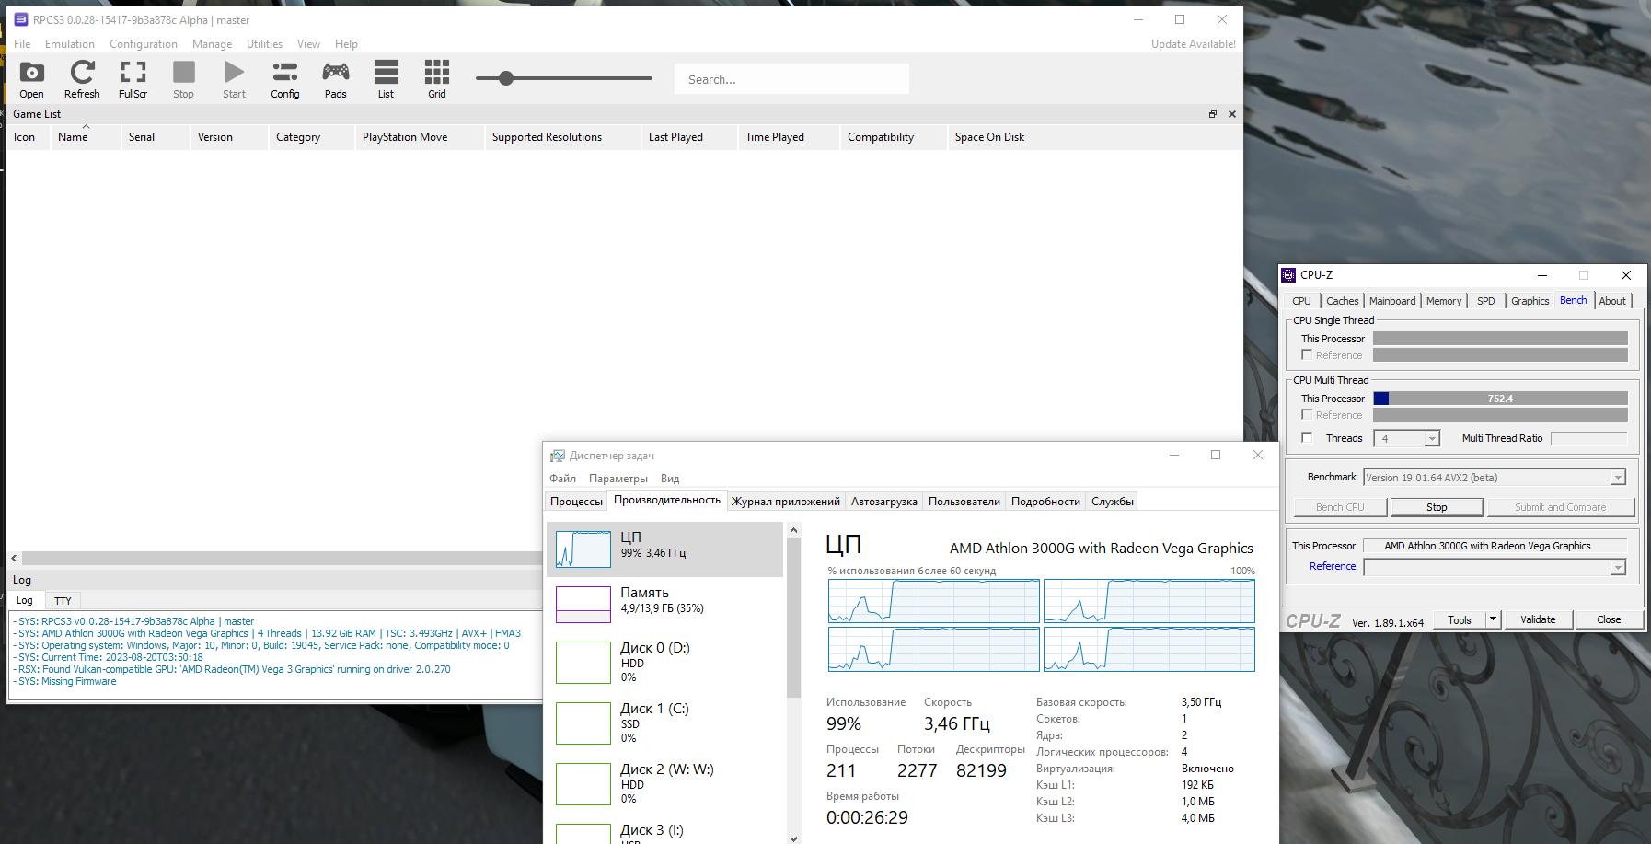Open the Emulation menu in RPCS3

click(69, 43)
